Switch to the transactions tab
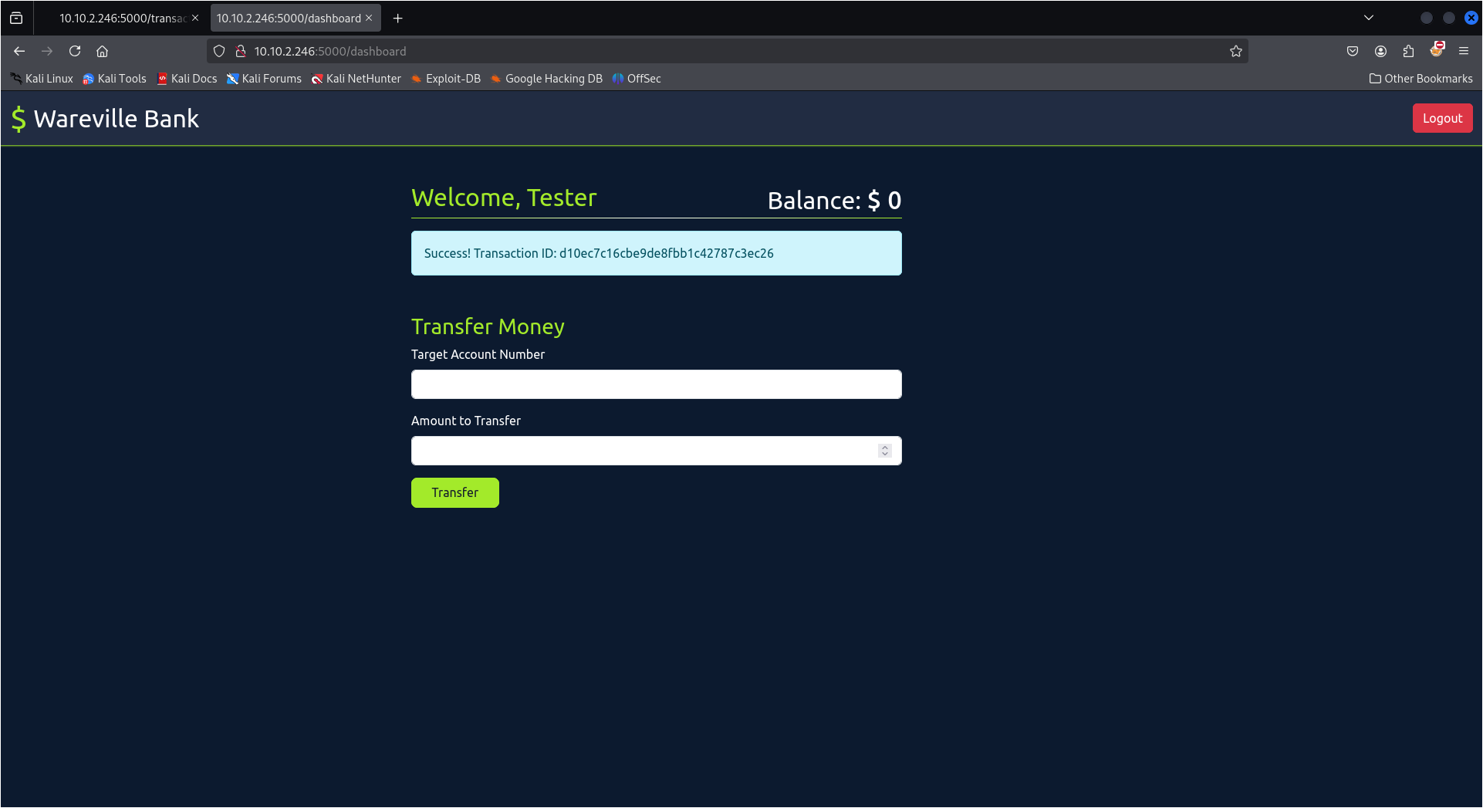This screenshot has height=808, width=1483. coord(122,18)
